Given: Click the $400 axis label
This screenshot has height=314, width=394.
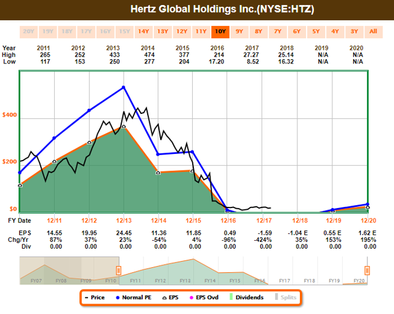Looking at the screenshot, I should pos(10,115).
